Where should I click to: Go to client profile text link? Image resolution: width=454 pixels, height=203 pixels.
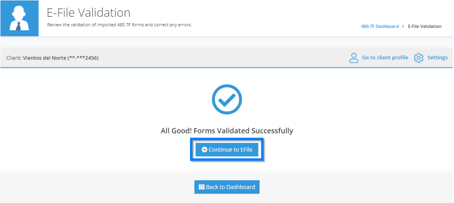coord(385,58)
